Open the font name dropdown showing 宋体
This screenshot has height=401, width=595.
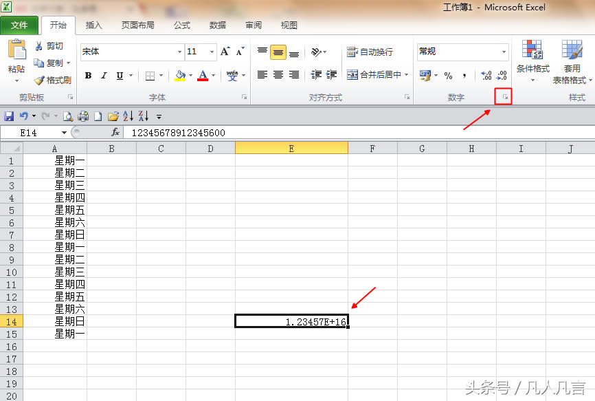(x=179, y=52)
